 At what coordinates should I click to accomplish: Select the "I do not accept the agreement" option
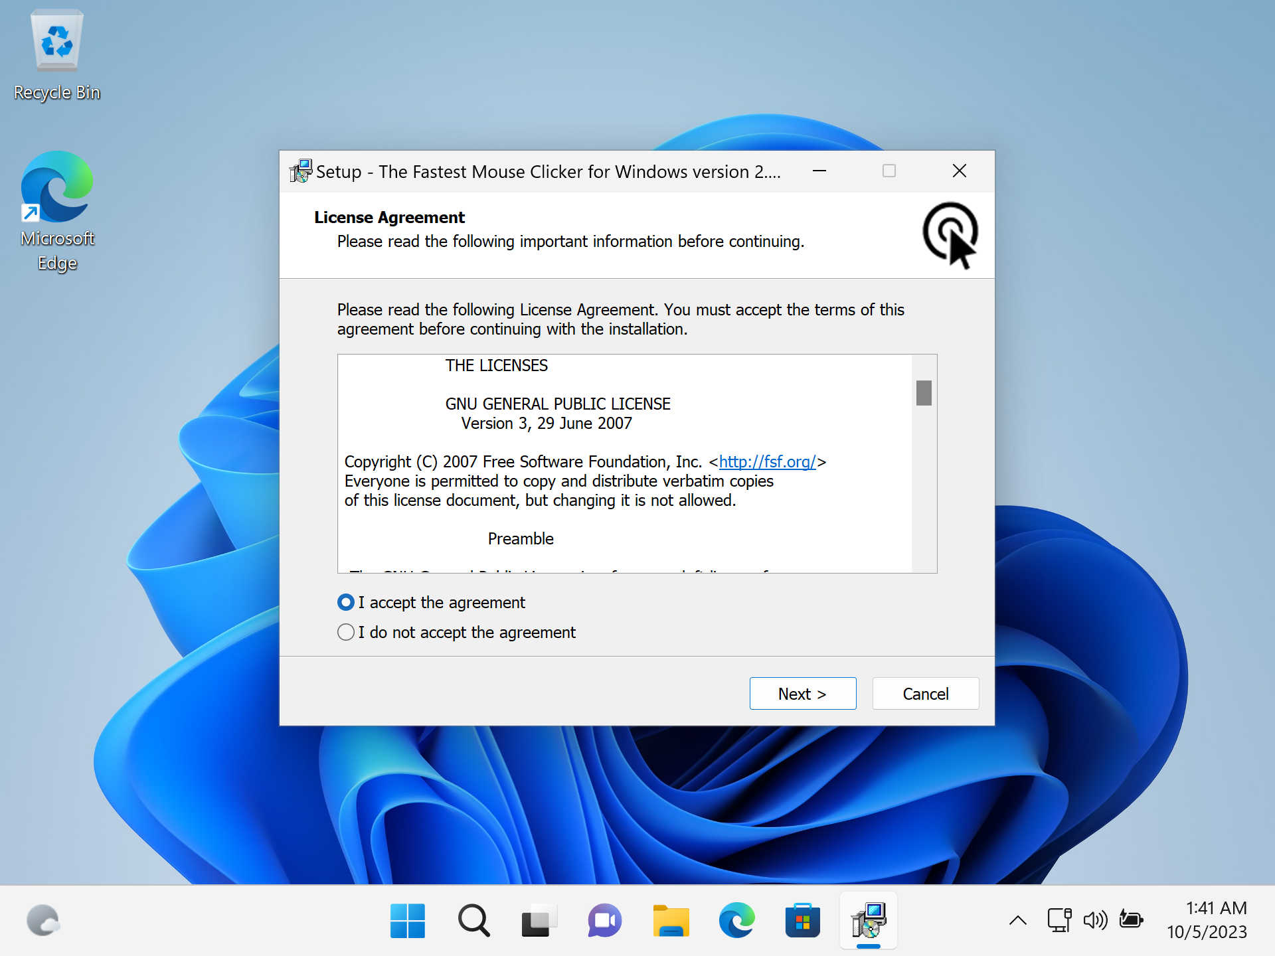(345, 632)
